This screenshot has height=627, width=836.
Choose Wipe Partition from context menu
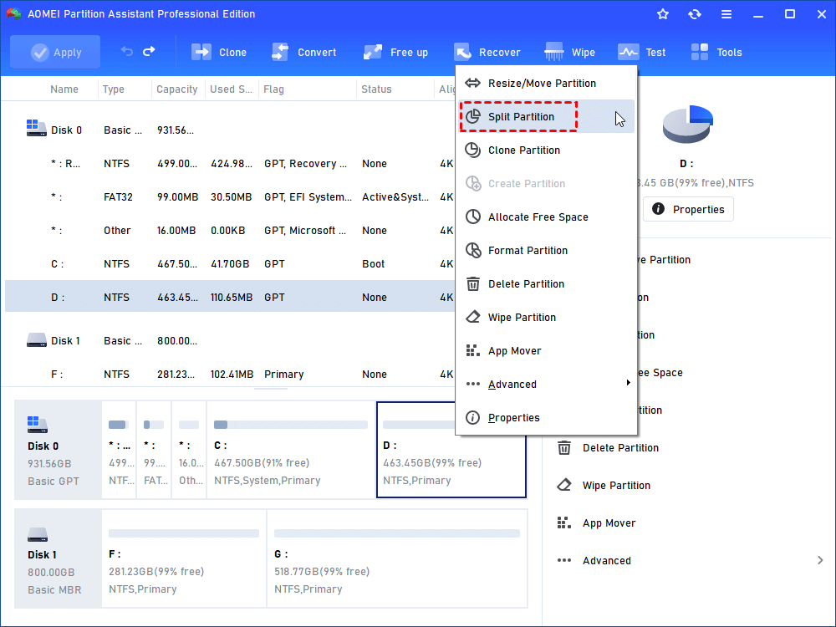point(546,317)
